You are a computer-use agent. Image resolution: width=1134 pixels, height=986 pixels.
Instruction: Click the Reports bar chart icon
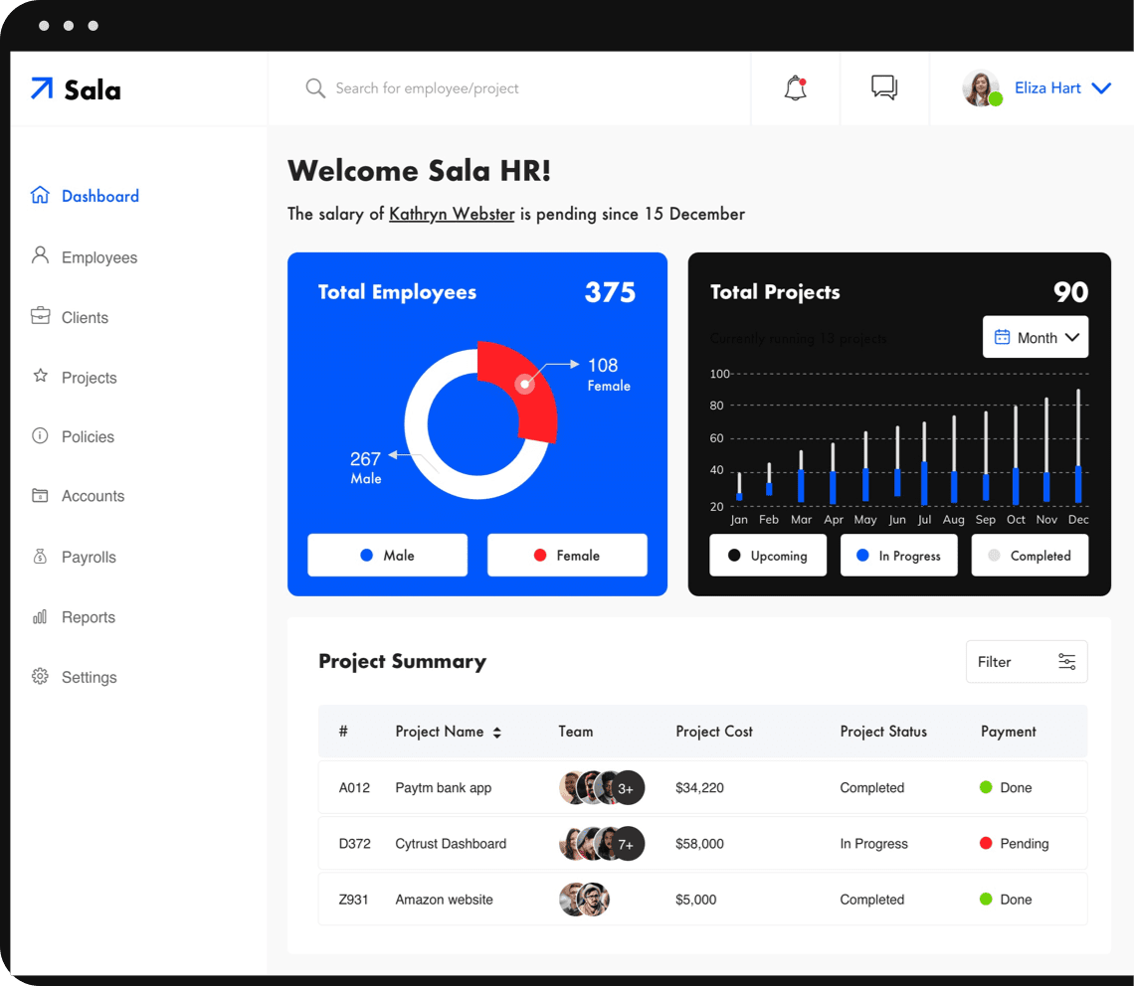click(x=40, y=617)
